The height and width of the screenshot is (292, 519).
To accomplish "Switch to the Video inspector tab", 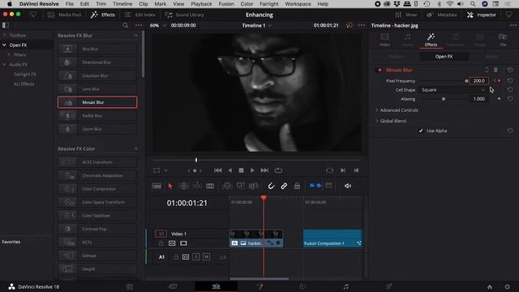I will pyautogui.click(x=384, y=40).
